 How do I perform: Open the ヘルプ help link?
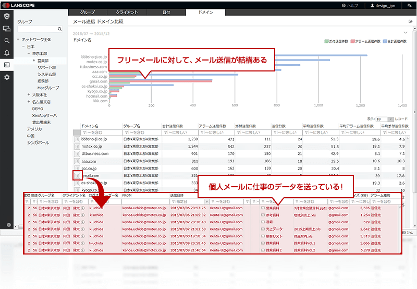[350, 6]
